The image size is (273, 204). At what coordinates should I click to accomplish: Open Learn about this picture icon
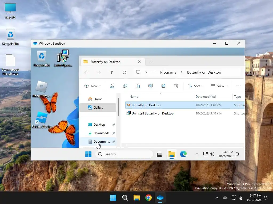10,65
